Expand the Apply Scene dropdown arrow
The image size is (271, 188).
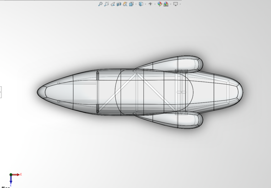click(x=171, y=4)
